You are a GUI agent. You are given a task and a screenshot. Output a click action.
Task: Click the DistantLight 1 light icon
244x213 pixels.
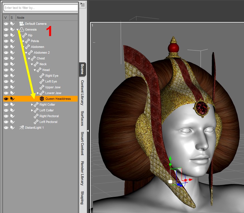[21, 128]
